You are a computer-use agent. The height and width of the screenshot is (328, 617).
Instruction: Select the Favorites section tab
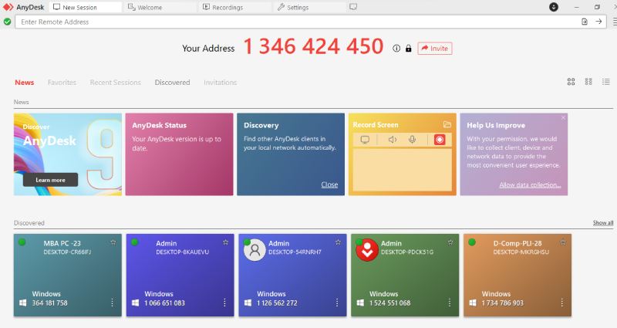(62, 83)
